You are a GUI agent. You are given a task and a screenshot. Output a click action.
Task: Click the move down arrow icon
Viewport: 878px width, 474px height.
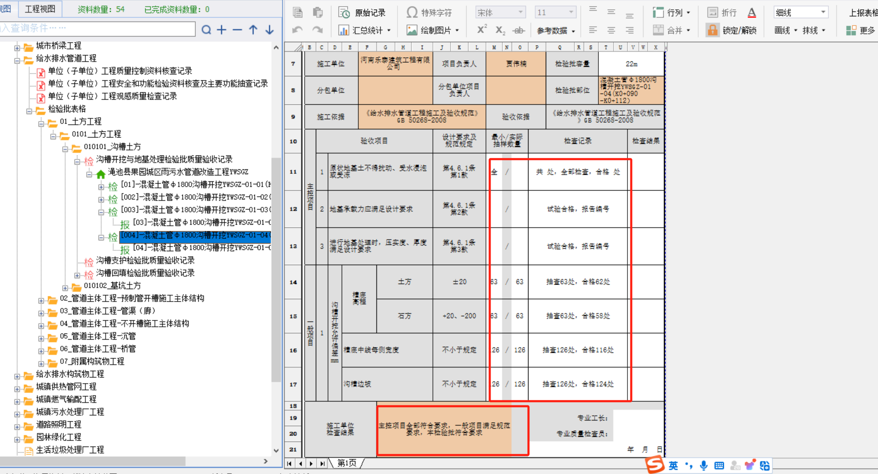(270, 30)
